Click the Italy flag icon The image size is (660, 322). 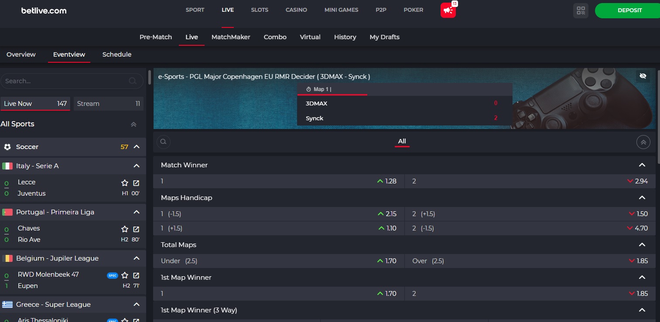click(7, 166)
